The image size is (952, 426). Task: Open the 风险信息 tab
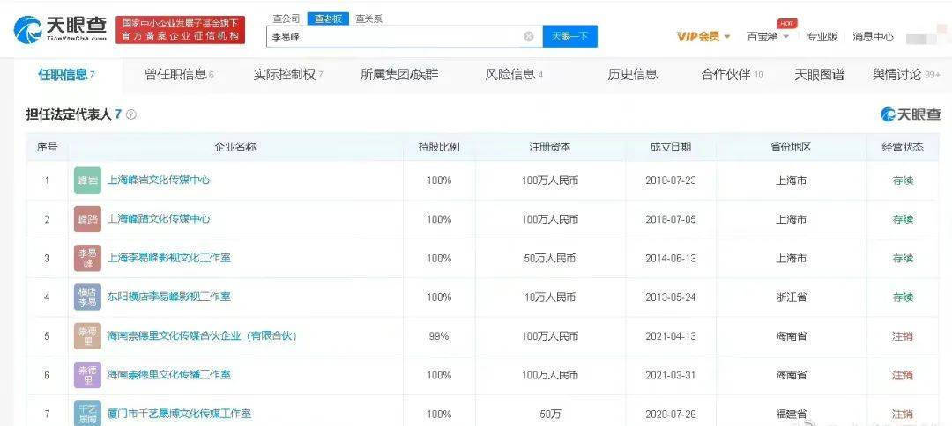click(x=514, y=75)
